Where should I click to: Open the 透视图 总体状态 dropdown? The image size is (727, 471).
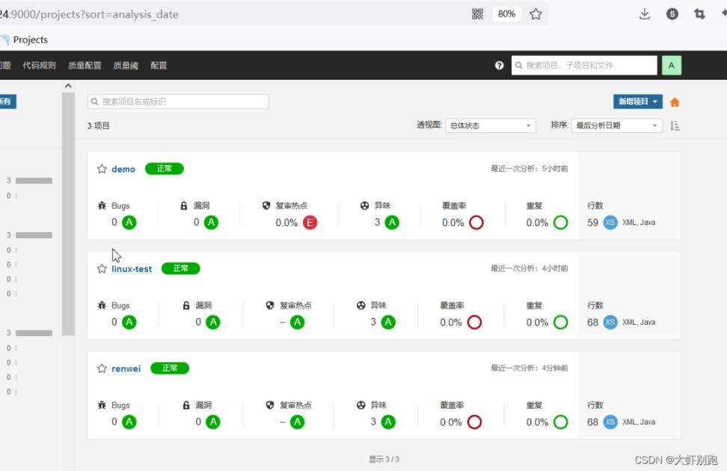[491, 125]
